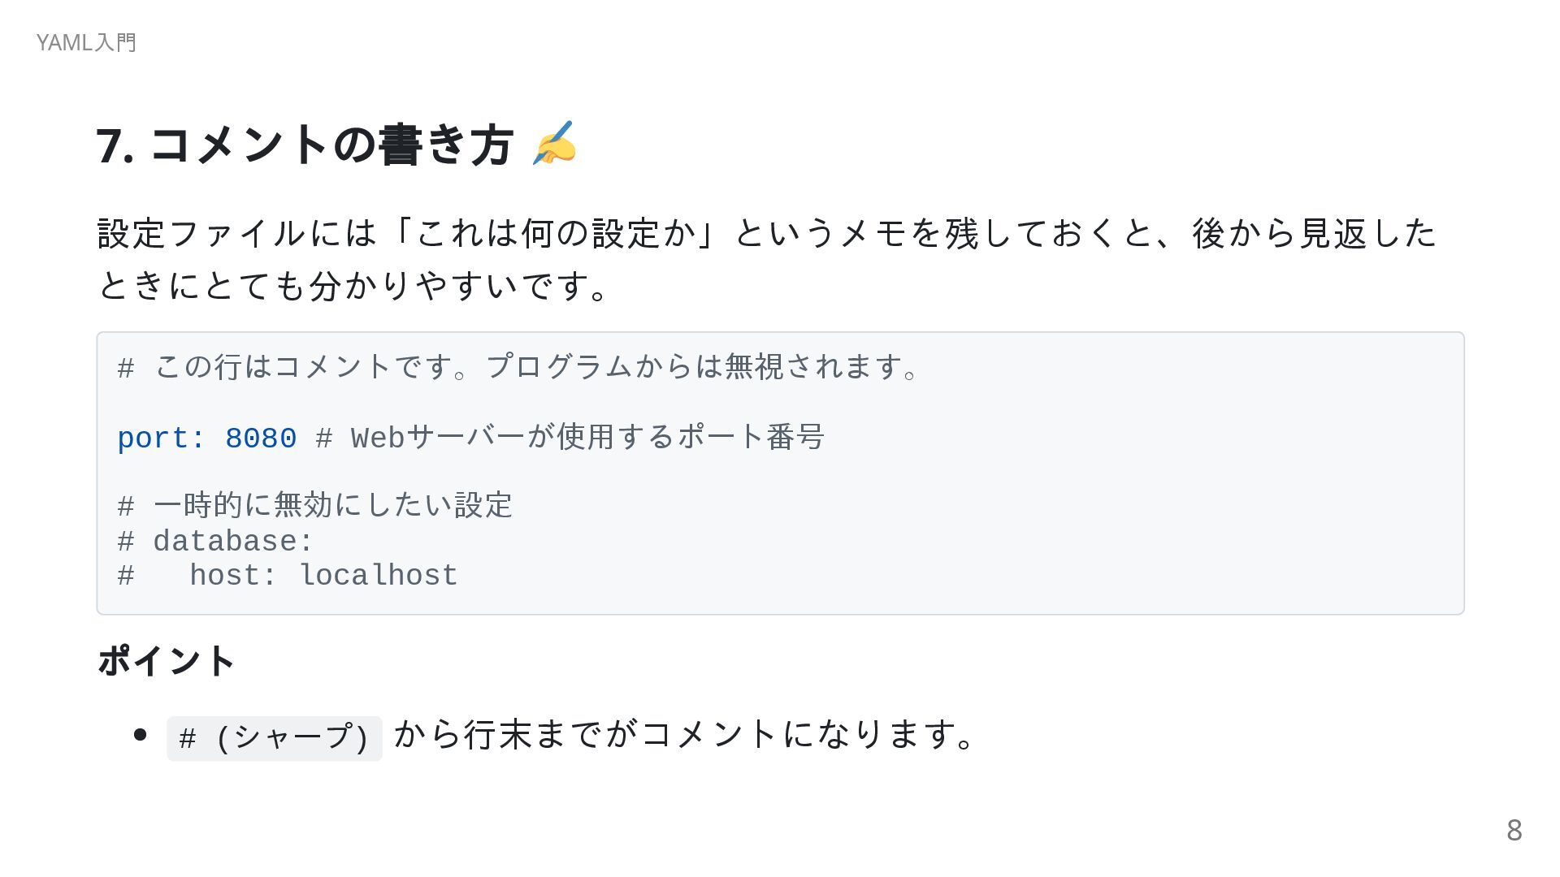Click the # (シャープ) inline code badge
The image size is (1560, 877).
pos(275,738)
